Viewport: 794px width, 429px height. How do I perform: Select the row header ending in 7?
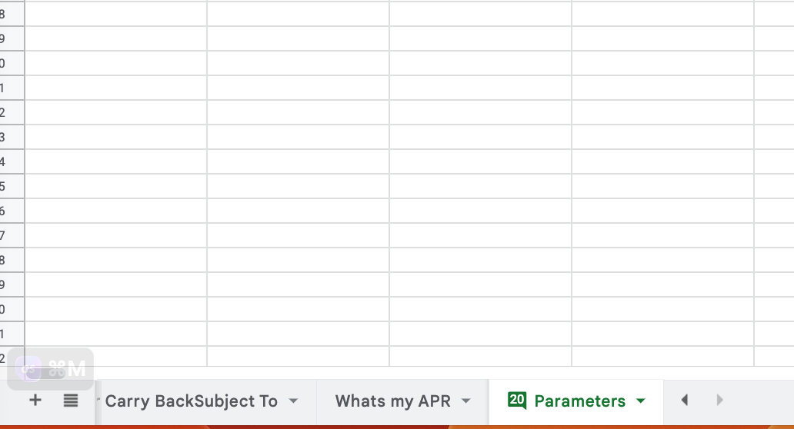(x=12, y=236)
